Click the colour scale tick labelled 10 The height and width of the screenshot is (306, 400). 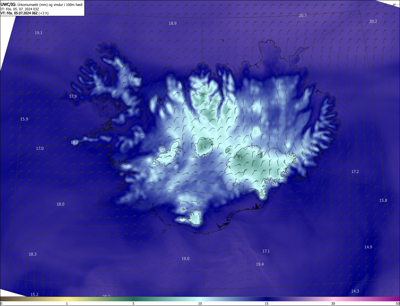200,303
